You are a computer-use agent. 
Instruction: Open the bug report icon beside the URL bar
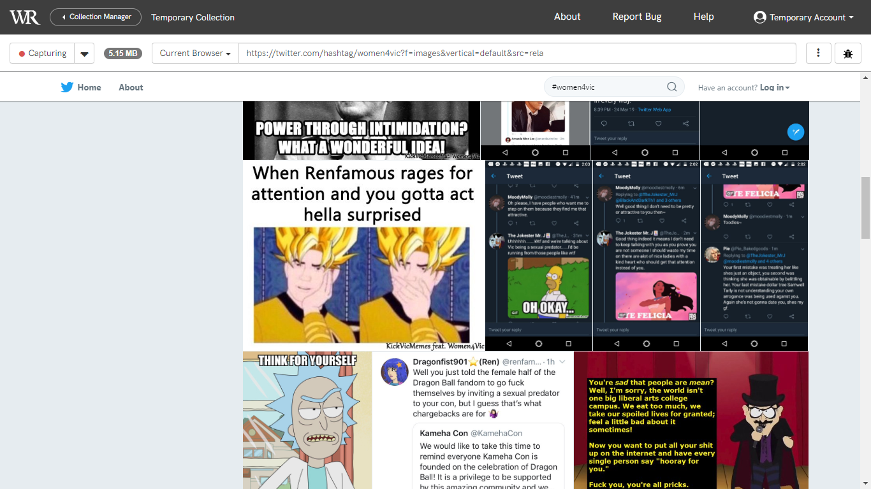coord(848,53)
